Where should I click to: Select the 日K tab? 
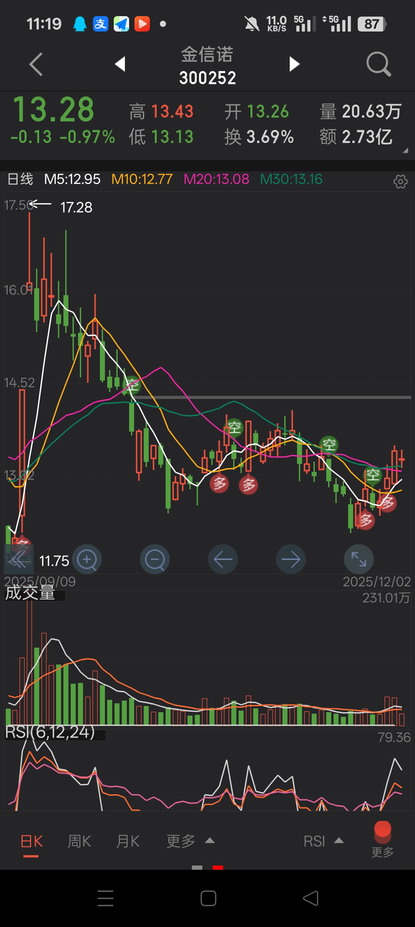pyautogui.click(x=32, y=842)
